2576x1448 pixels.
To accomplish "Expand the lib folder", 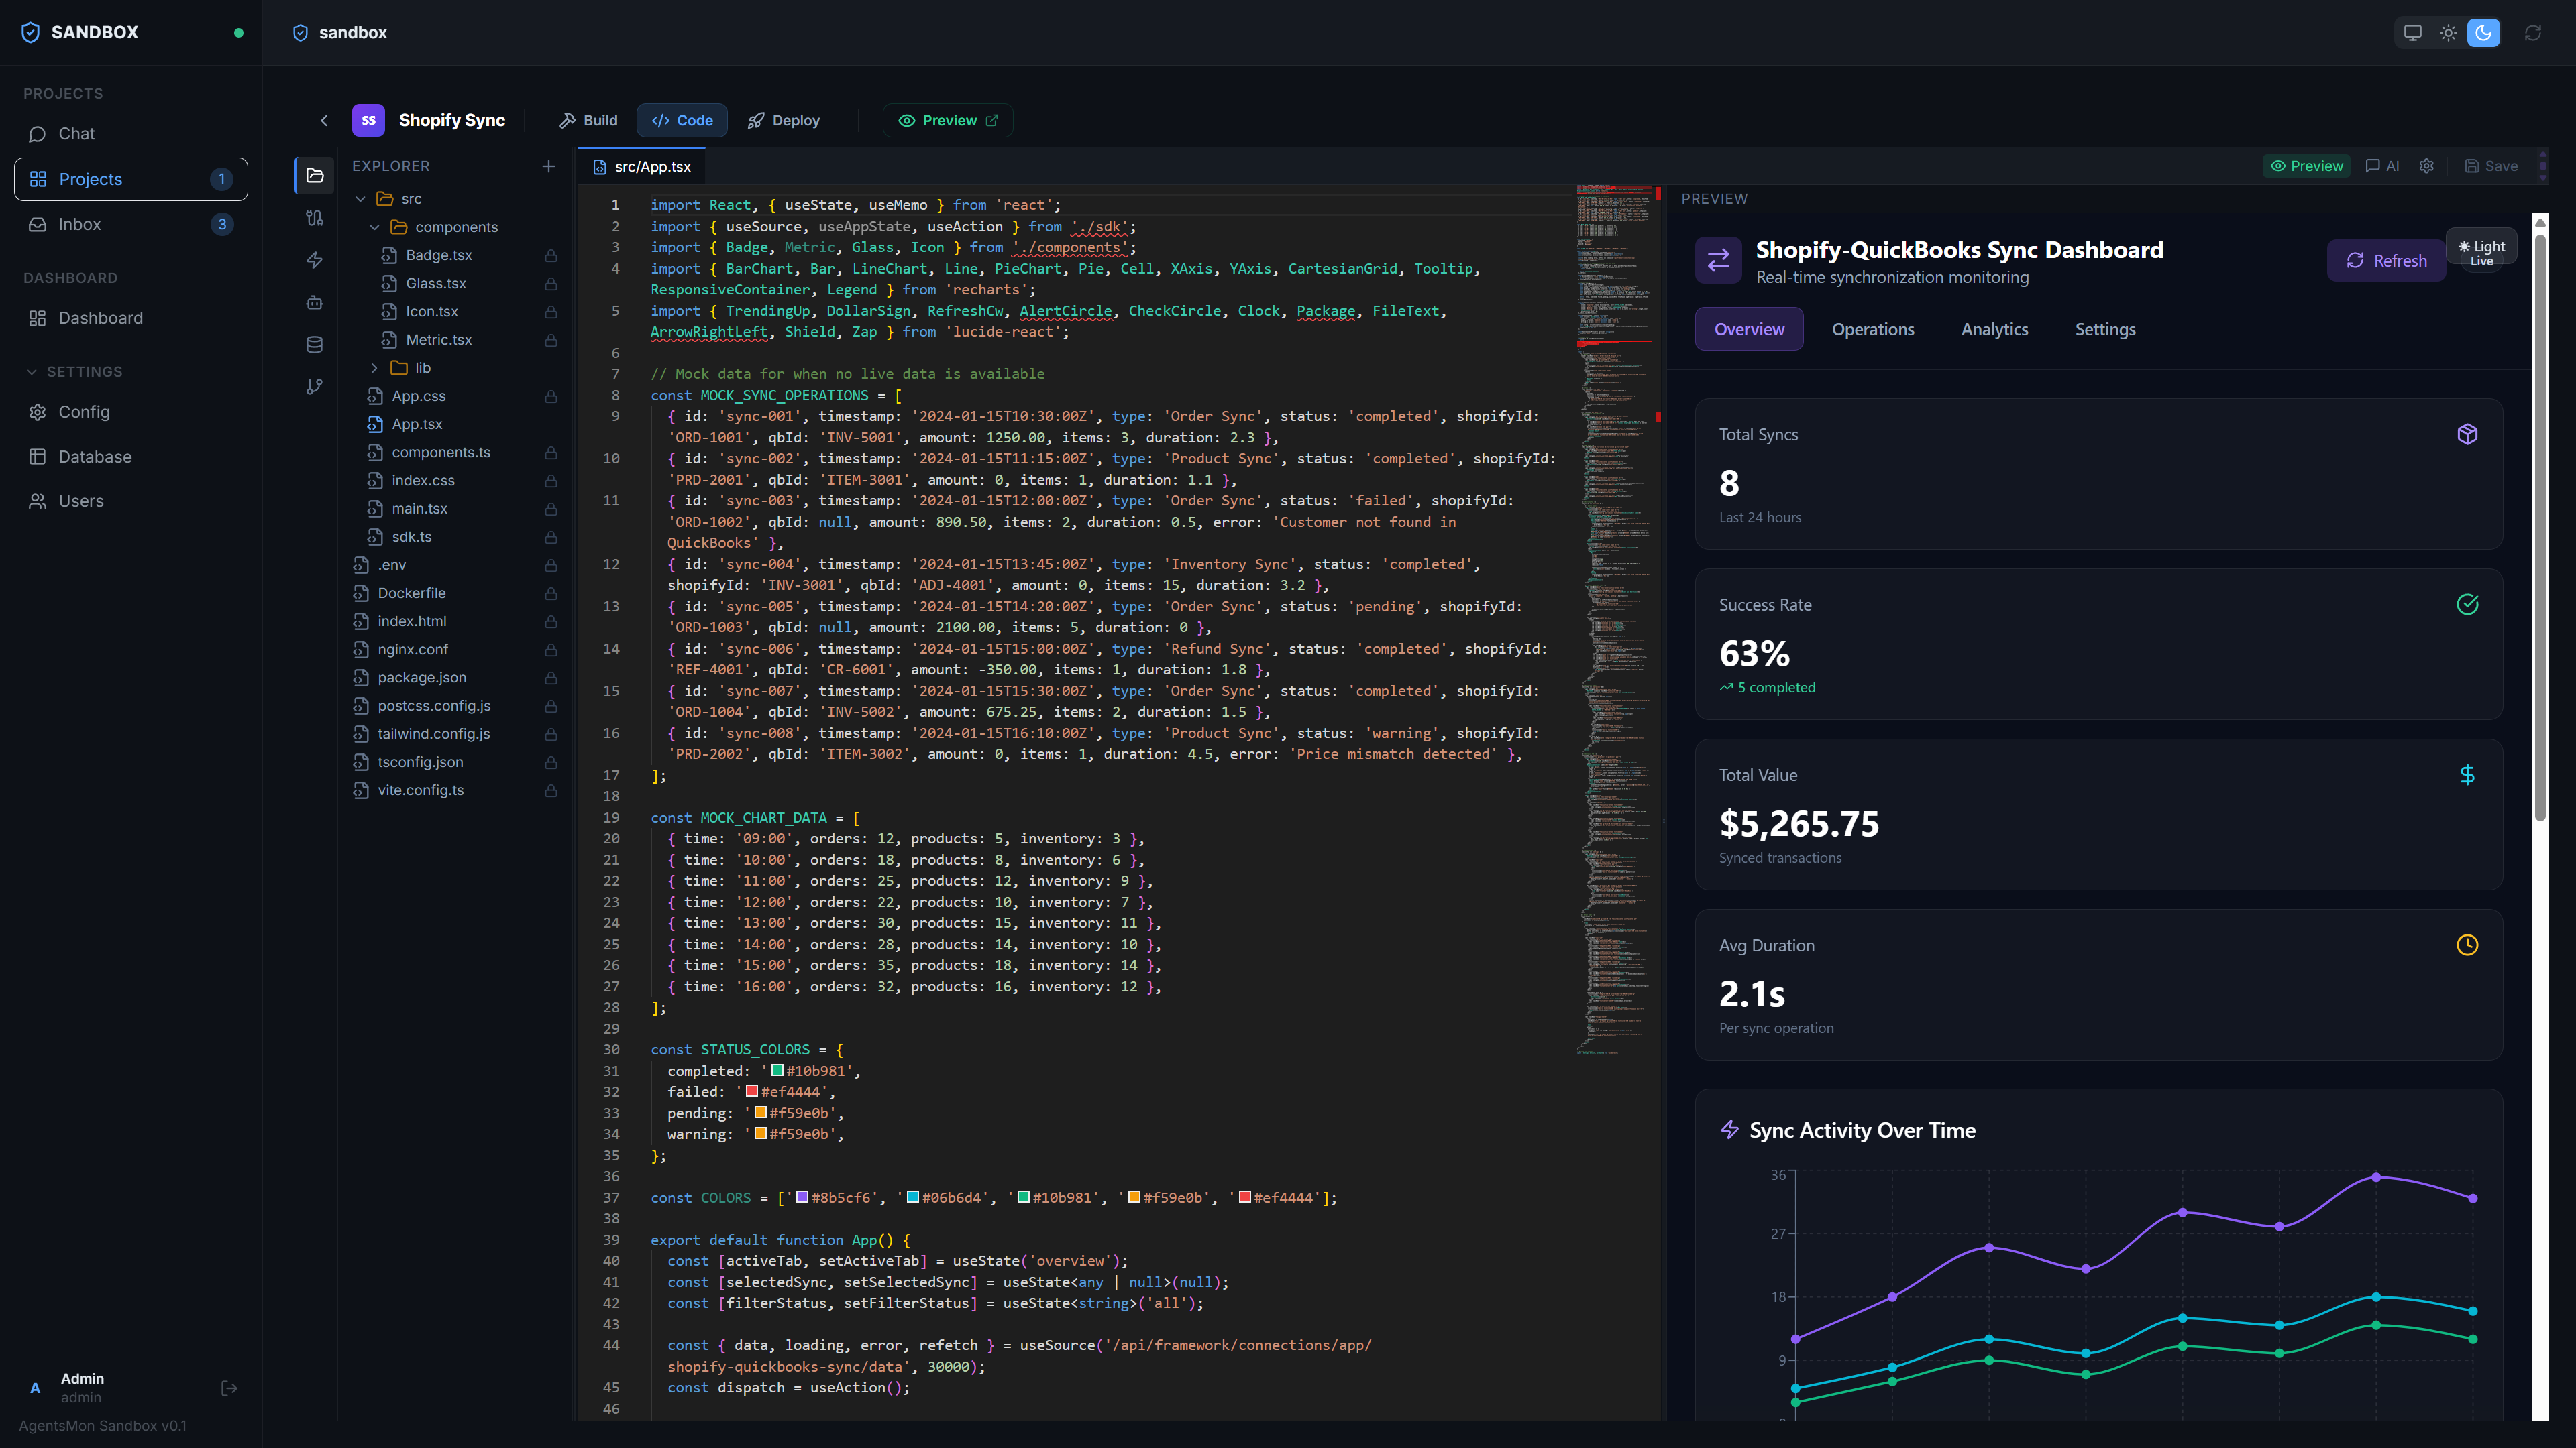I will pos(375,367).
